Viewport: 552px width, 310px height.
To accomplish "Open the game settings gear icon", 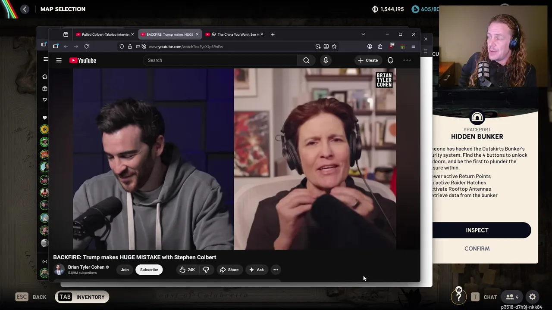I will point(533,297).
